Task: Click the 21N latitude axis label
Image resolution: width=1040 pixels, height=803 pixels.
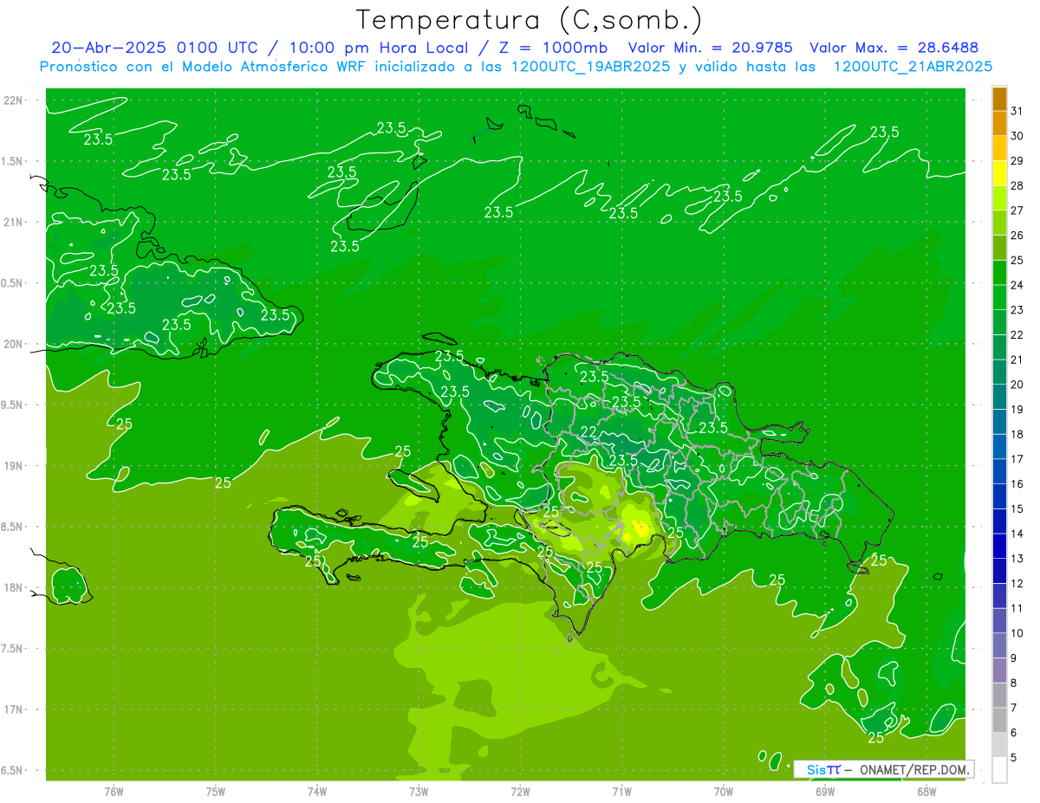Action: (x=14, y=222)
